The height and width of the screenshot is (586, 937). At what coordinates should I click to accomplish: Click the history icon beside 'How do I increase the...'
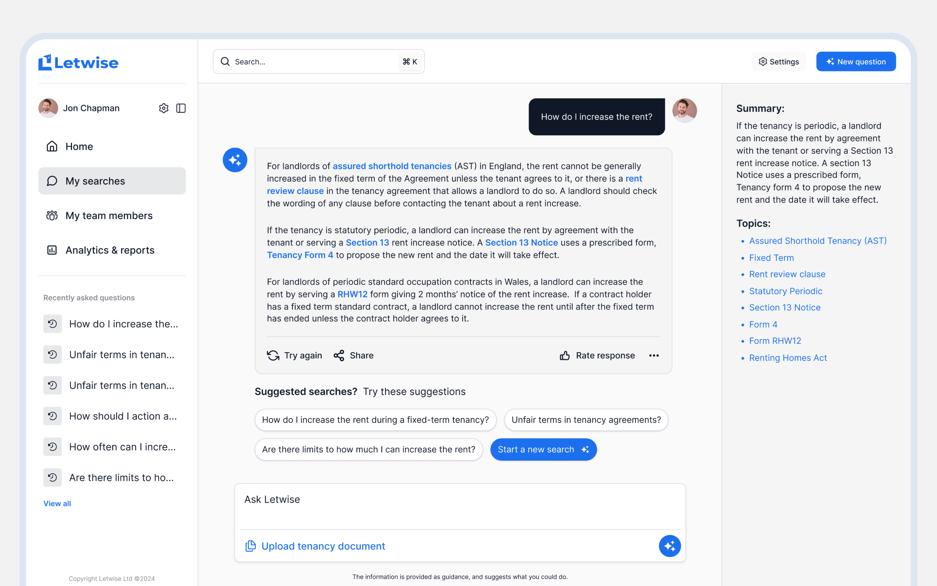52,323
